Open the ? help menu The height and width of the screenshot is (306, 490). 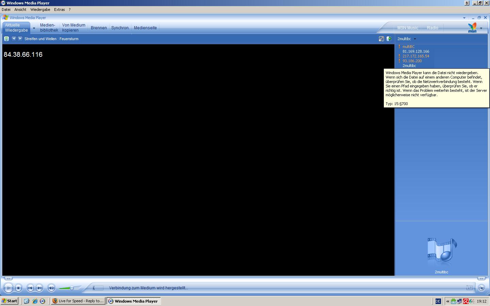coord(70,10)
